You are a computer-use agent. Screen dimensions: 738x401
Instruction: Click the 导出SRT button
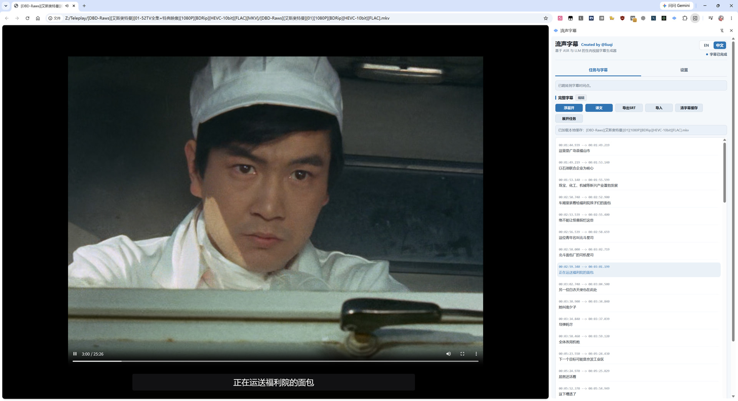pyautogui.click(x=629, y=108)
